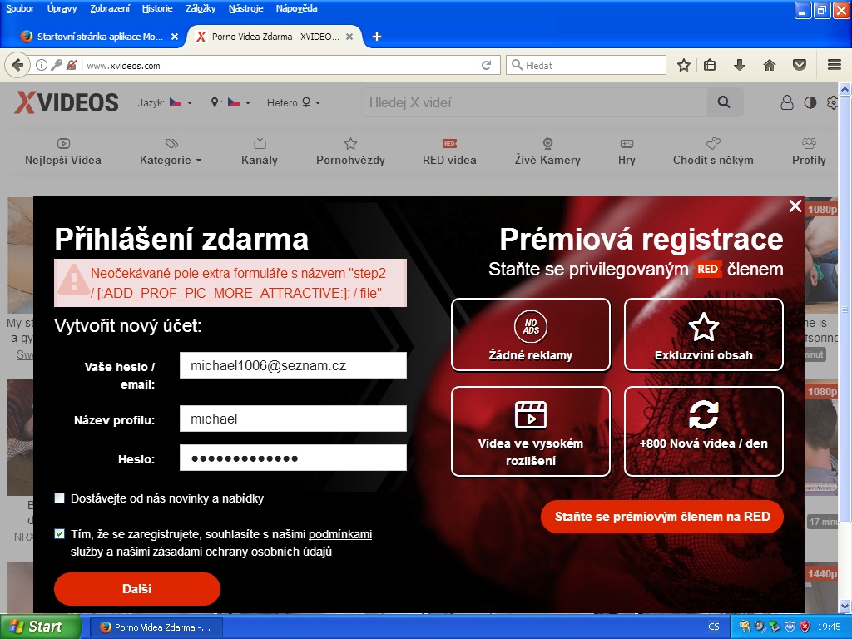This screenshot has width=852, height=639.
Task: Open the Nástroje menu
Action: pos(245,8)
